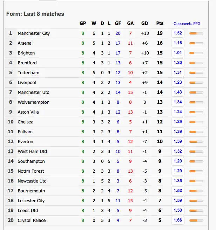This screenshot has width=216, height=230.
Task: Open Newcastle Utd team page
Action: (x=32, y=181)
